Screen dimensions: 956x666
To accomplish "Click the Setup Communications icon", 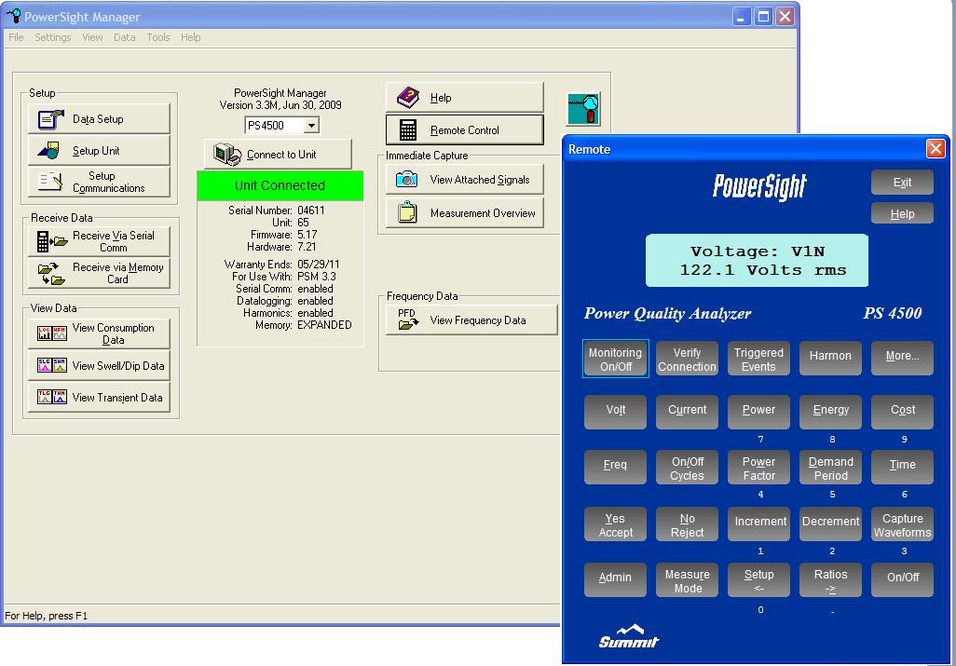I will (x=50, y=182).
